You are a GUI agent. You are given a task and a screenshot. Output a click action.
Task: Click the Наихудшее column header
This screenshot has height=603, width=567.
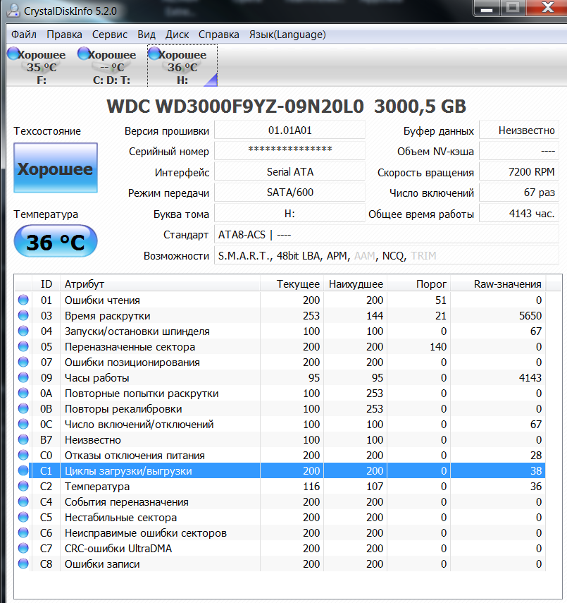point(355,284)
